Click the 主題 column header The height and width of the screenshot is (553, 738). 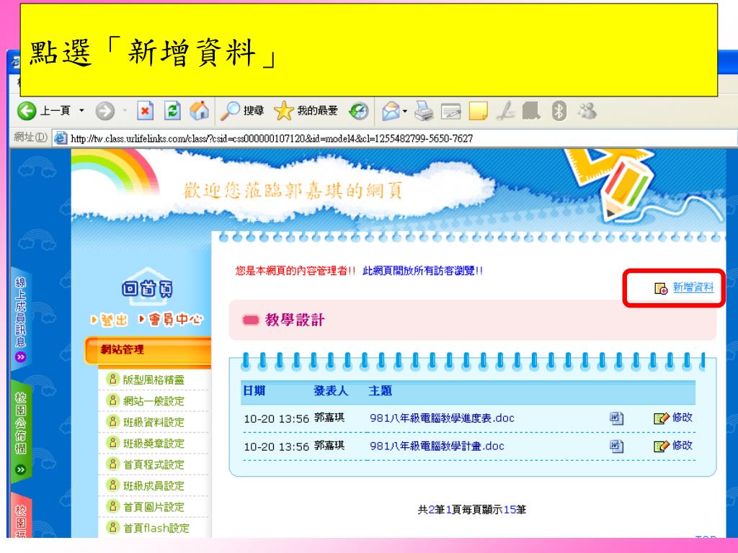380,390
